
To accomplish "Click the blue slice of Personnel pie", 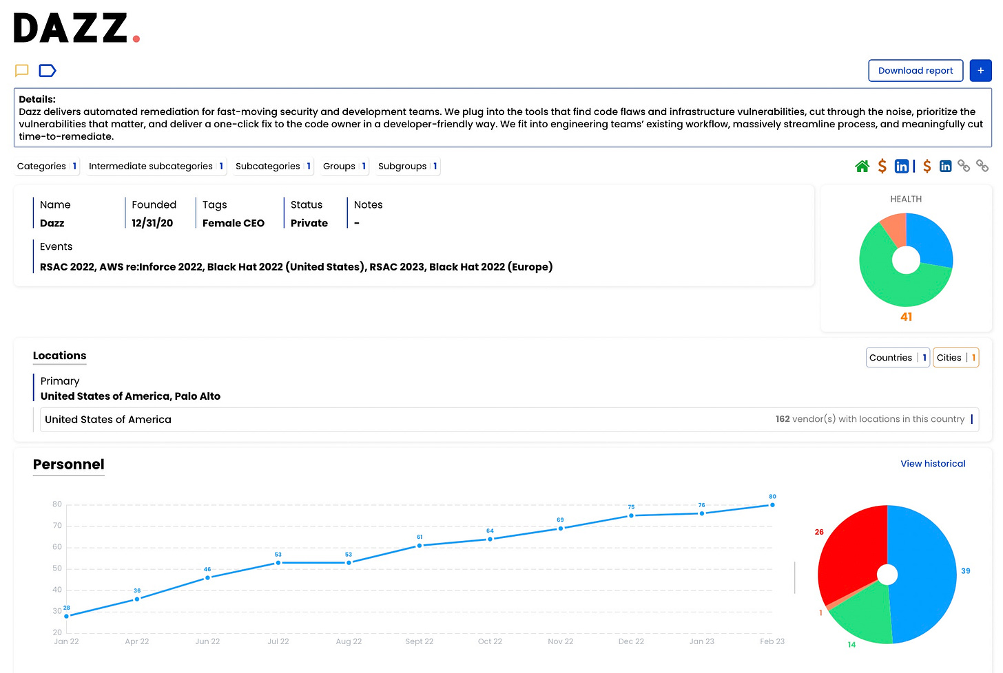I will [x=924, y=575].
